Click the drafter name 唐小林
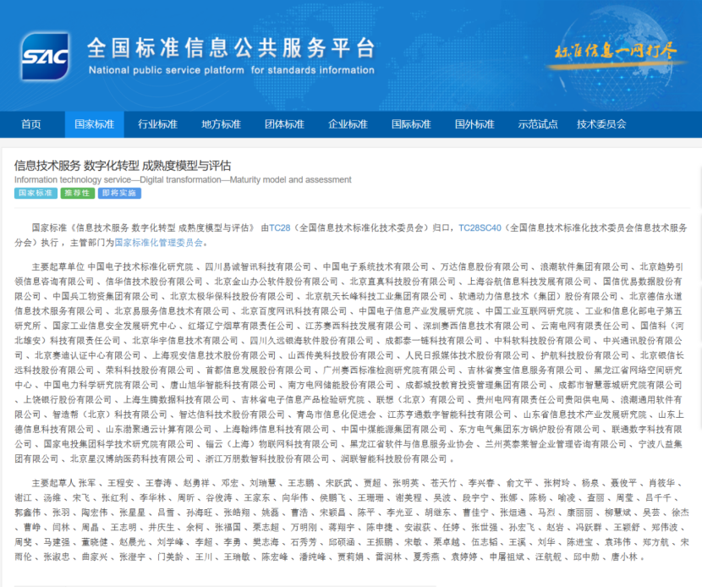702x587 pixels. coord(624,557)
